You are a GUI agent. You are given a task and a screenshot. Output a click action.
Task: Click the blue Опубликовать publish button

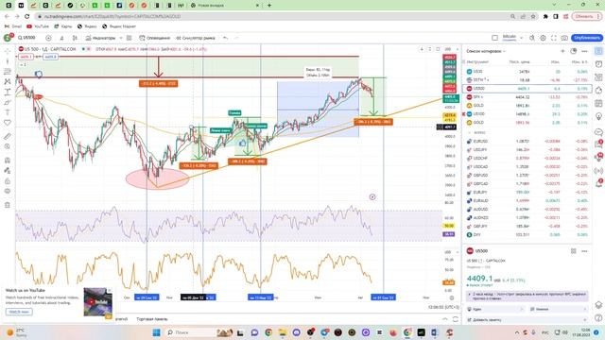click(586, 38)
